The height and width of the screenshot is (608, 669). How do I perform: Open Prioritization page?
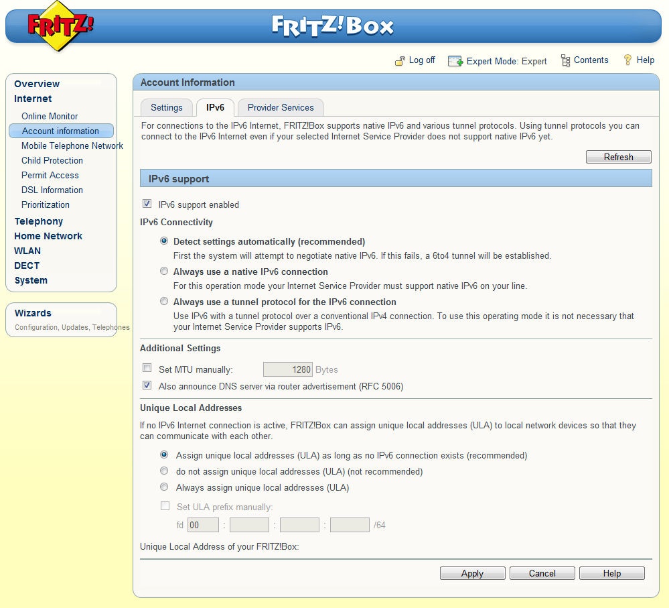46,204
